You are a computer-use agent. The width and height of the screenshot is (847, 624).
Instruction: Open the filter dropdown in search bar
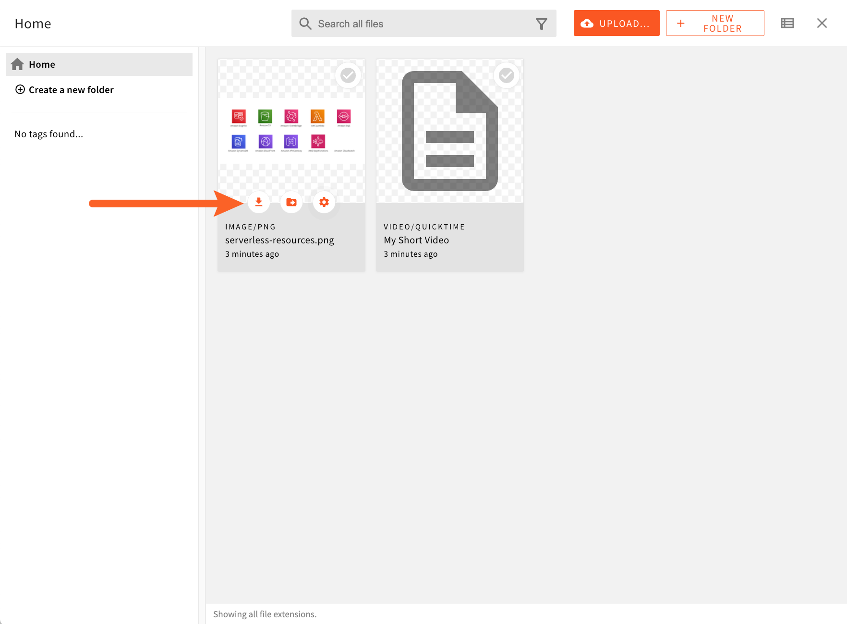pyautogui.click(x=541, y=23)
